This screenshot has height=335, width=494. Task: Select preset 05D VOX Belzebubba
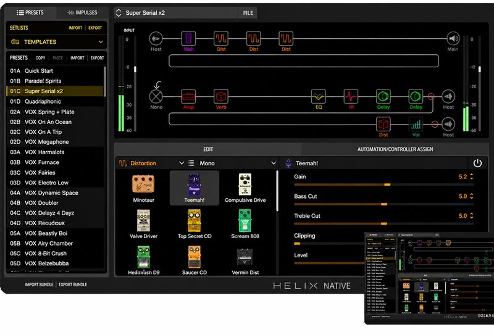pyautogui.click(x=55, y=263)
